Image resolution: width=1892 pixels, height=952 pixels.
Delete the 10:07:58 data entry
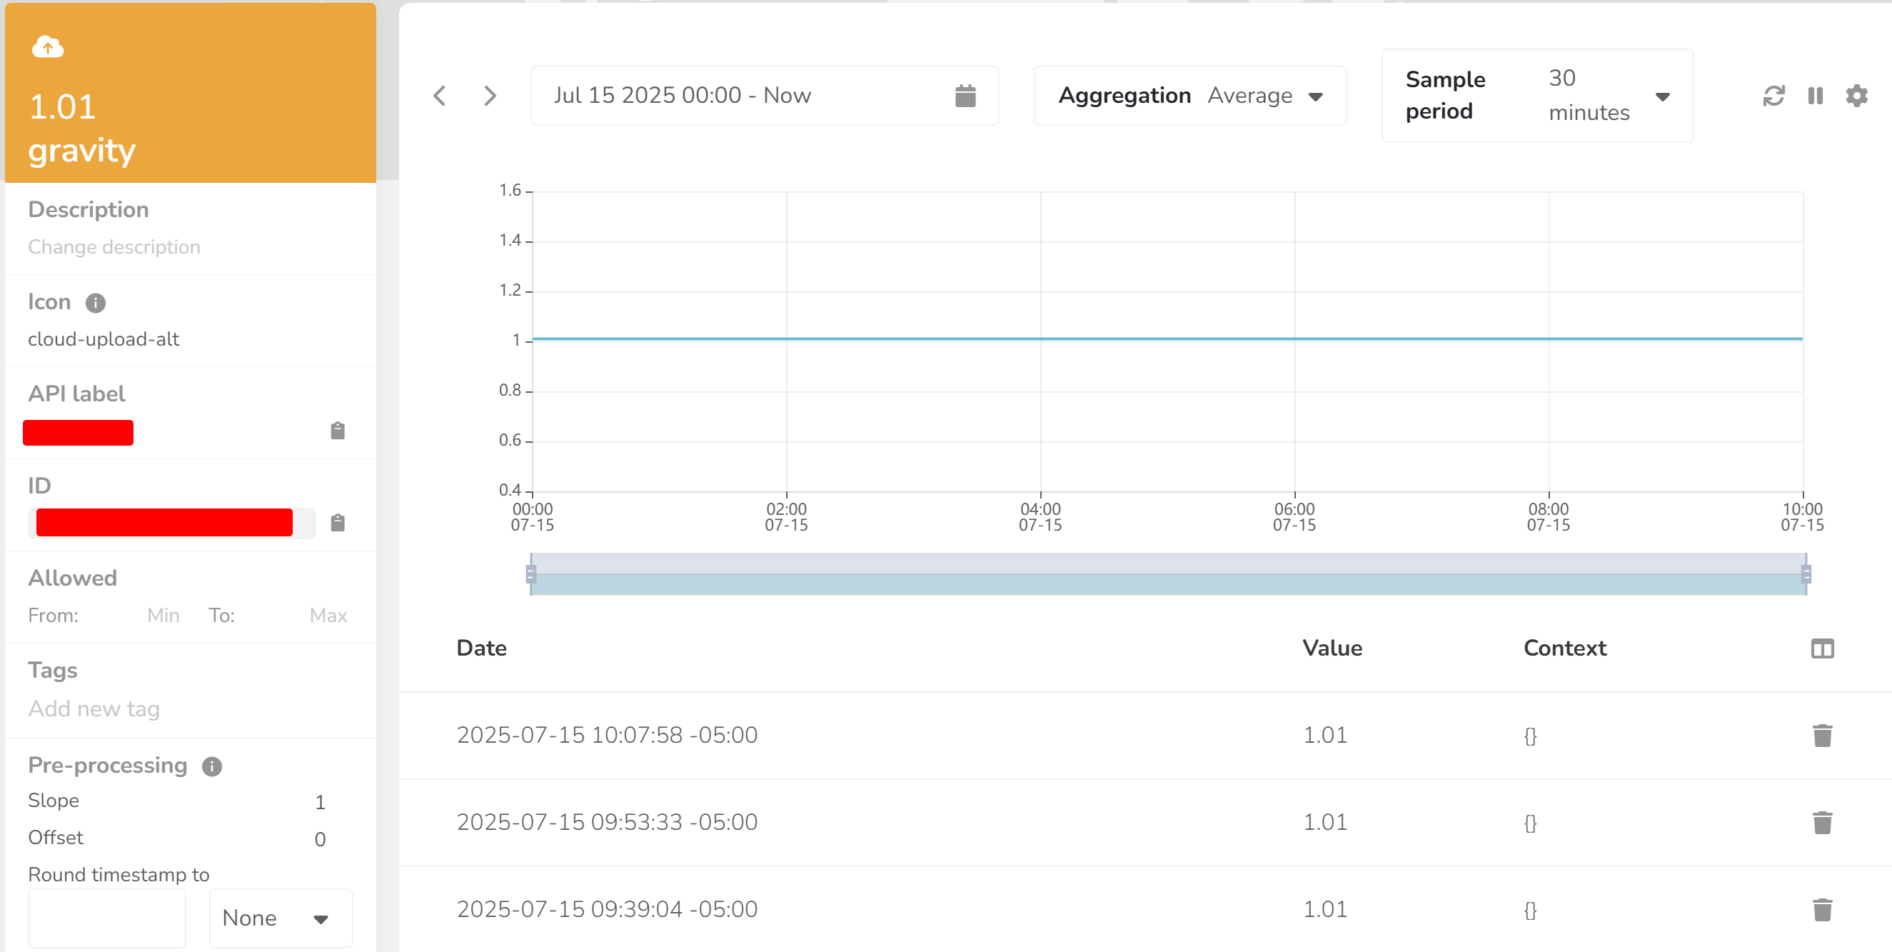(1822, 736)
